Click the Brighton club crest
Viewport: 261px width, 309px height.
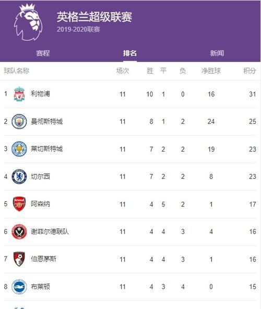[x=19, y=287]
